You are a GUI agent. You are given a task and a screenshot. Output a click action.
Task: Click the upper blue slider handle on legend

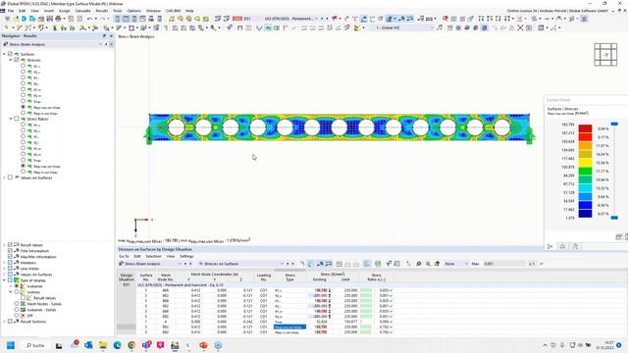(x=614, y=125)
